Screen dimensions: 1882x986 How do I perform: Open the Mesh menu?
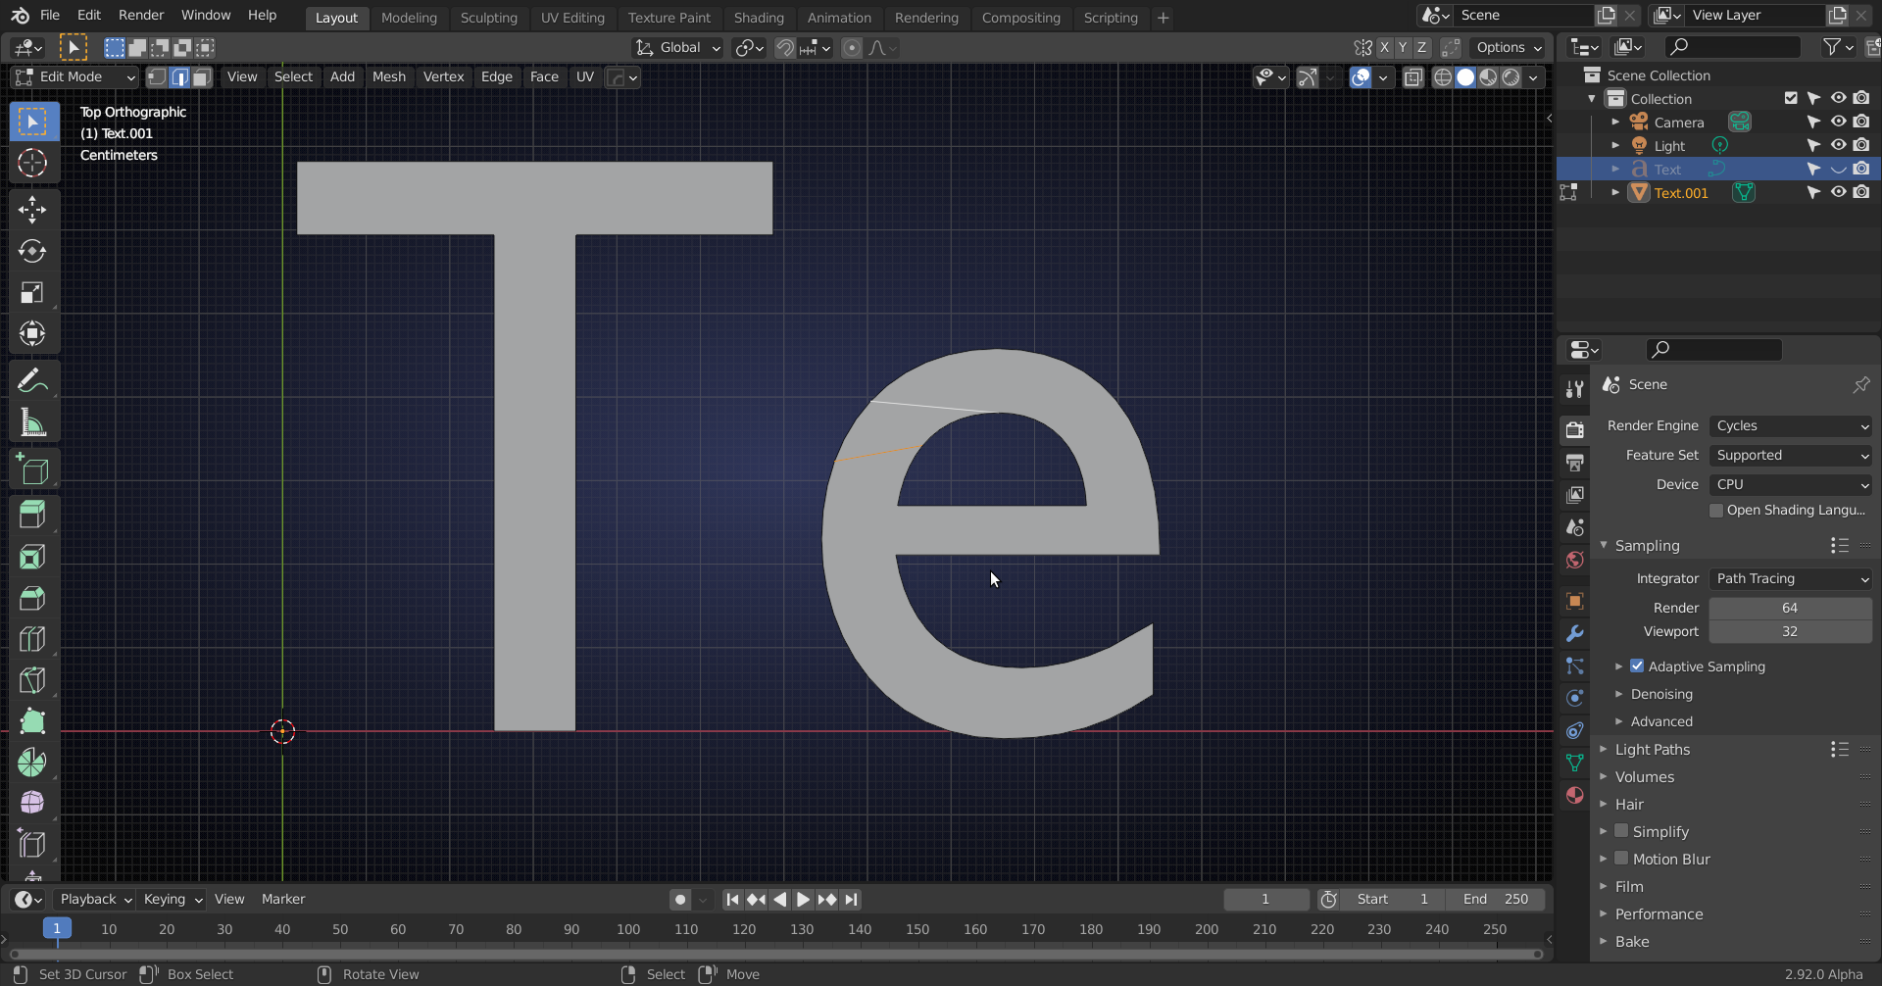coord(388,77)
